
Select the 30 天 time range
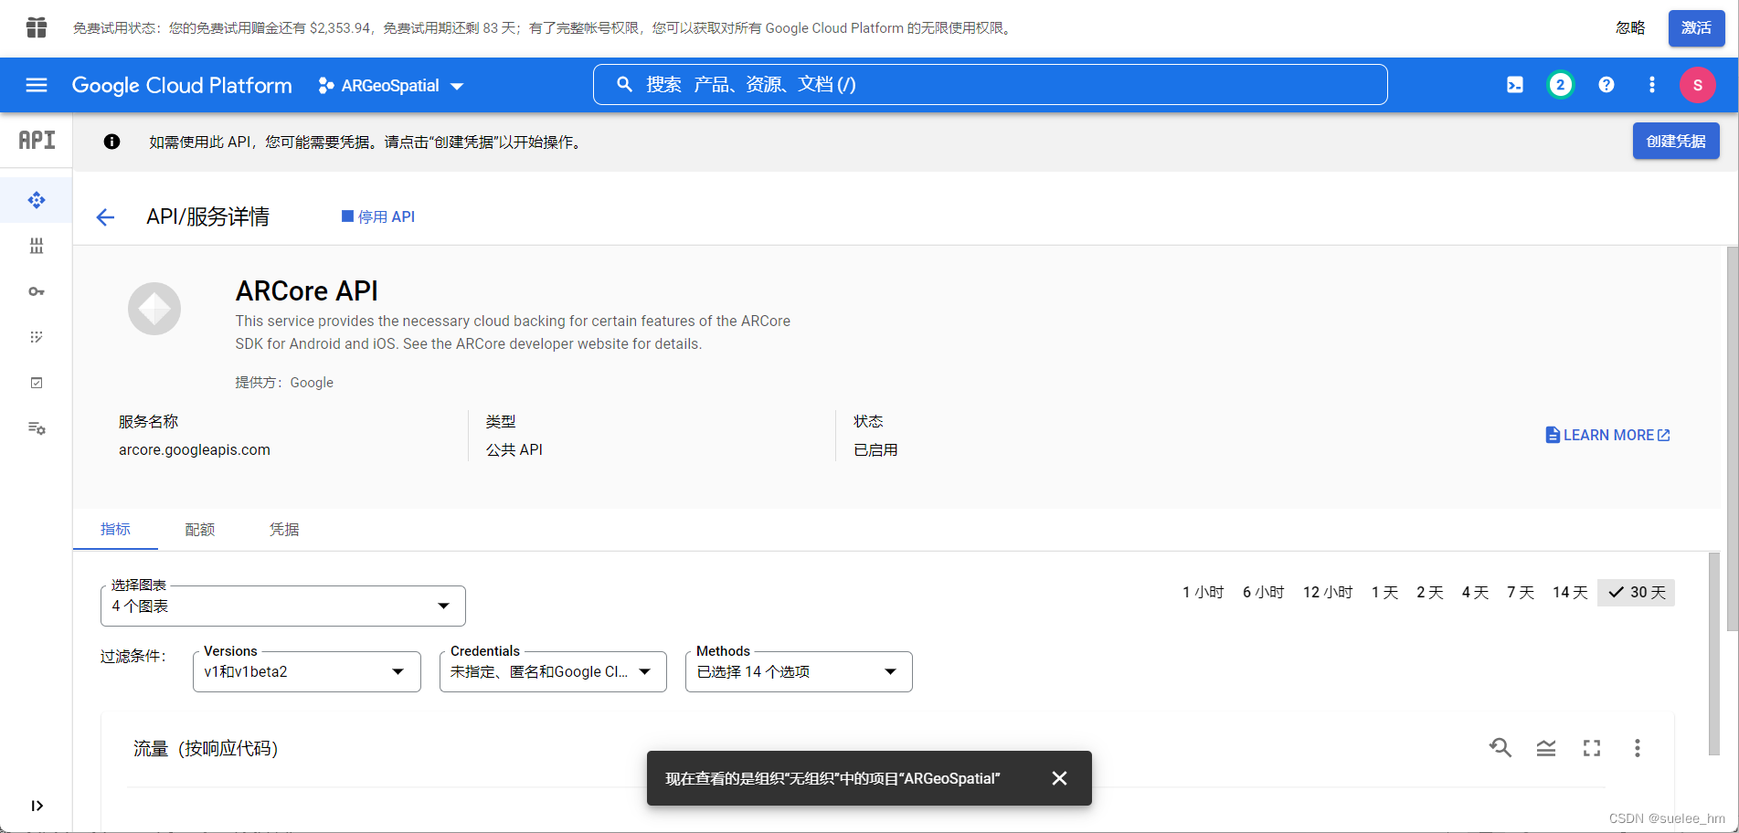(1637, 593)
